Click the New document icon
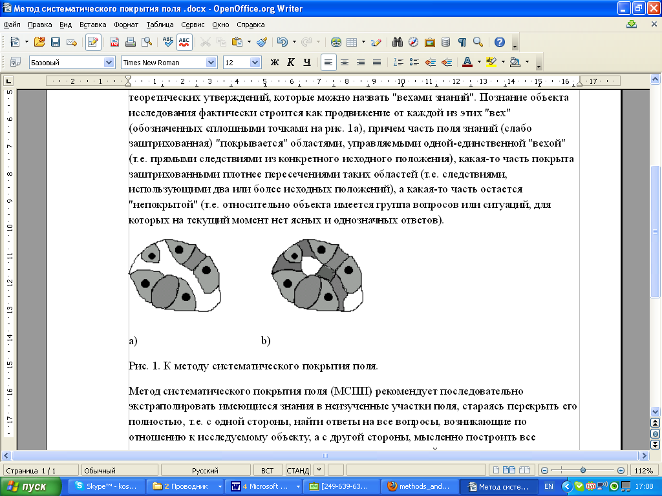This screenshot has height=496, width=662. 16,42
